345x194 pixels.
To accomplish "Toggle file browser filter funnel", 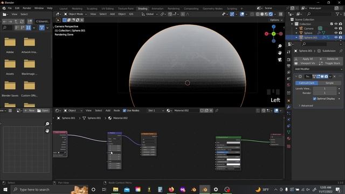I will point(42,27).
